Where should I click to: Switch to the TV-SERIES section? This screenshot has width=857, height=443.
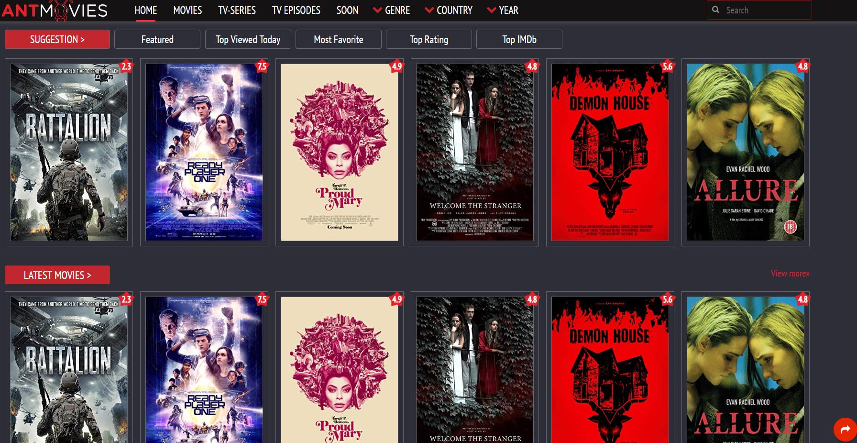(x=237, y=10)
